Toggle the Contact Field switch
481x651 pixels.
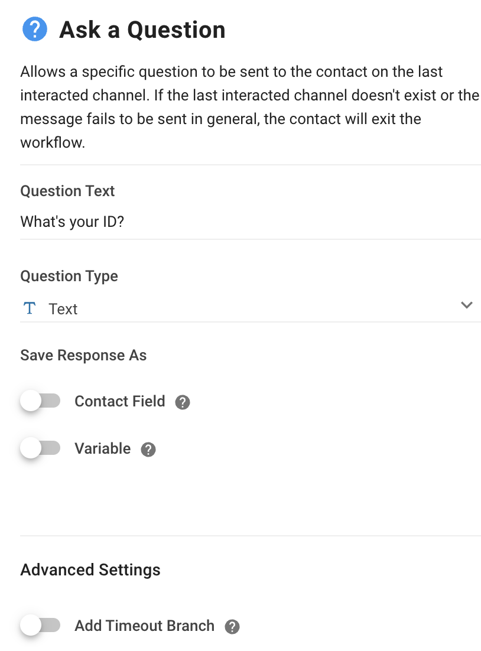(x=40, y=401)
